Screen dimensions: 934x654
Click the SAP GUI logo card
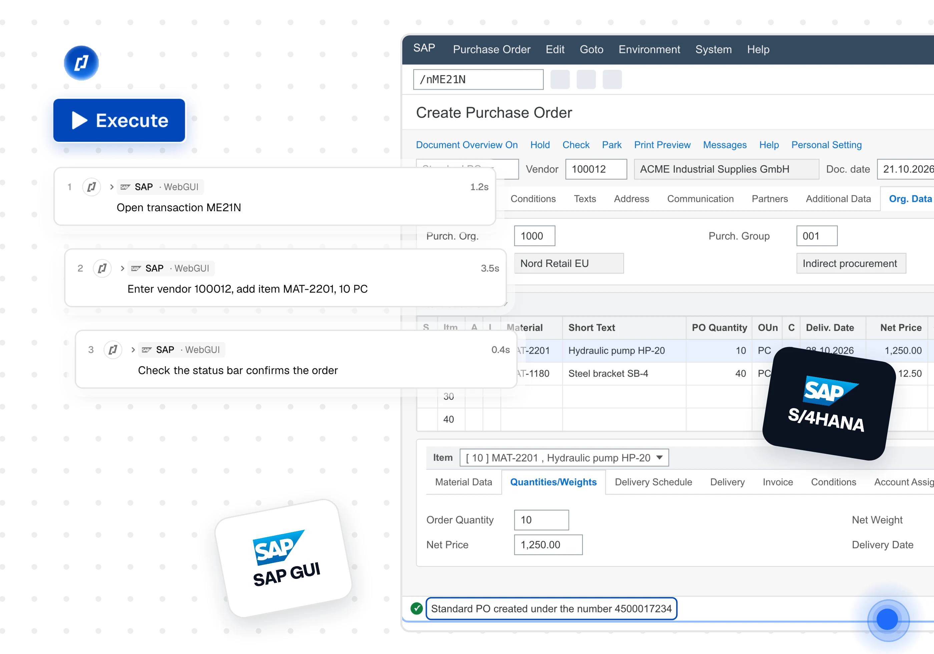[x=284, y=558]
